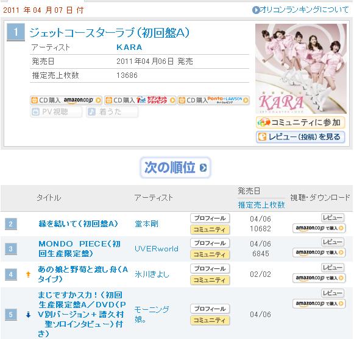Buy モーニング娘。 single at amazon.co.jp
Image resolution: width=354 pixels, height=339 pixels.
(319, 304)
